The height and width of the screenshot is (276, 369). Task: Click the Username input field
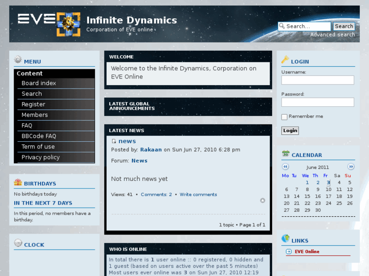(x=317, y=80)
